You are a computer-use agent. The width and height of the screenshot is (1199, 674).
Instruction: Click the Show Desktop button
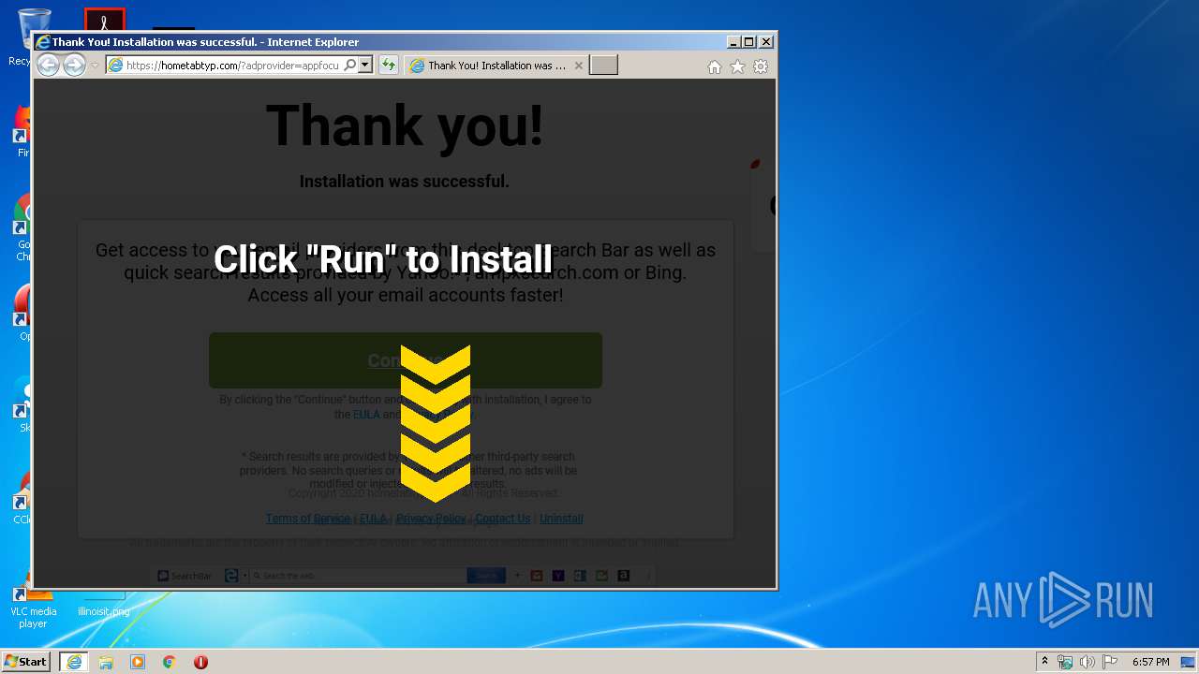point(1190,662)
